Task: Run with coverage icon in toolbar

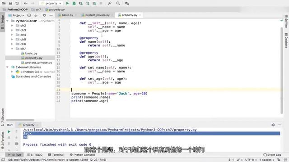Action: coord(81,3)
